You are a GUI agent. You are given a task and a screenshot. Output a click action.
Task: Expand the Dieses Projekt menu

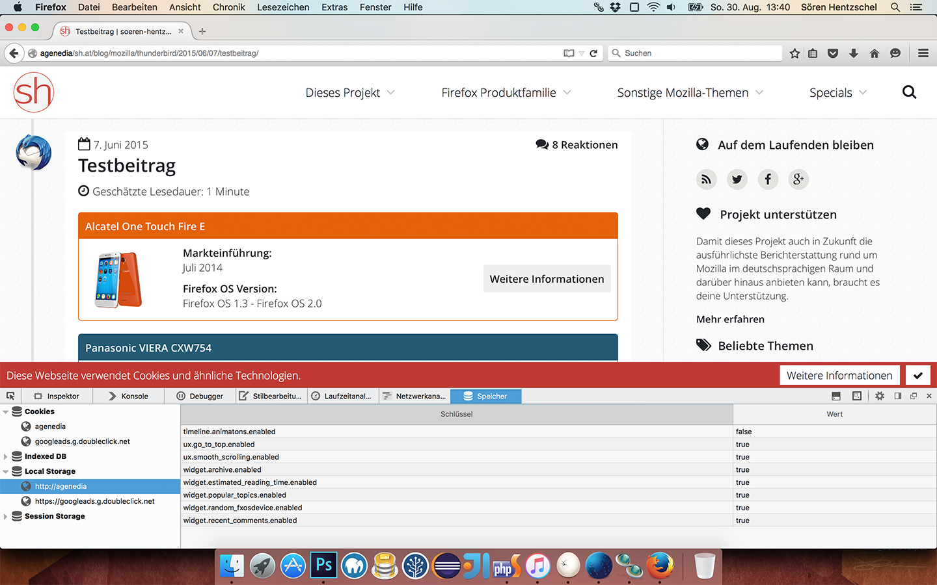[350, 93]
